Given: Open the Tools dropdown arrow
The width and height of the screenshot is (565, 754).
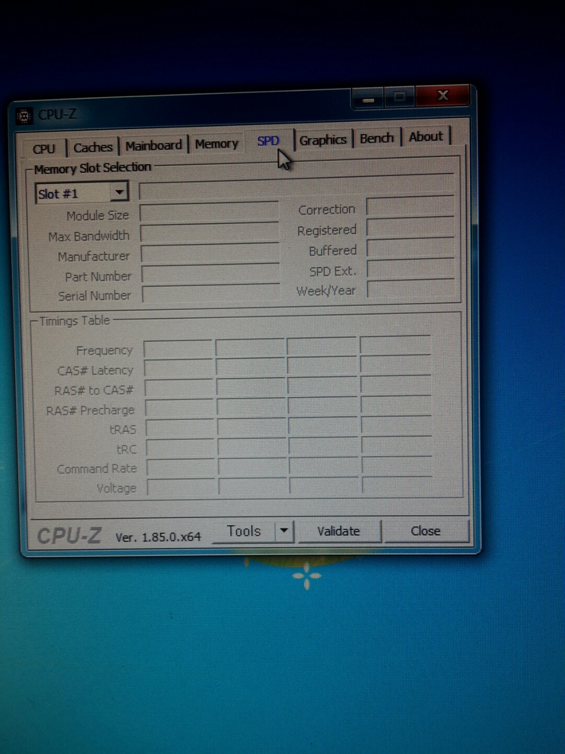Looking at the screenshot, I should pyautogui.click(x=284, y=531).
